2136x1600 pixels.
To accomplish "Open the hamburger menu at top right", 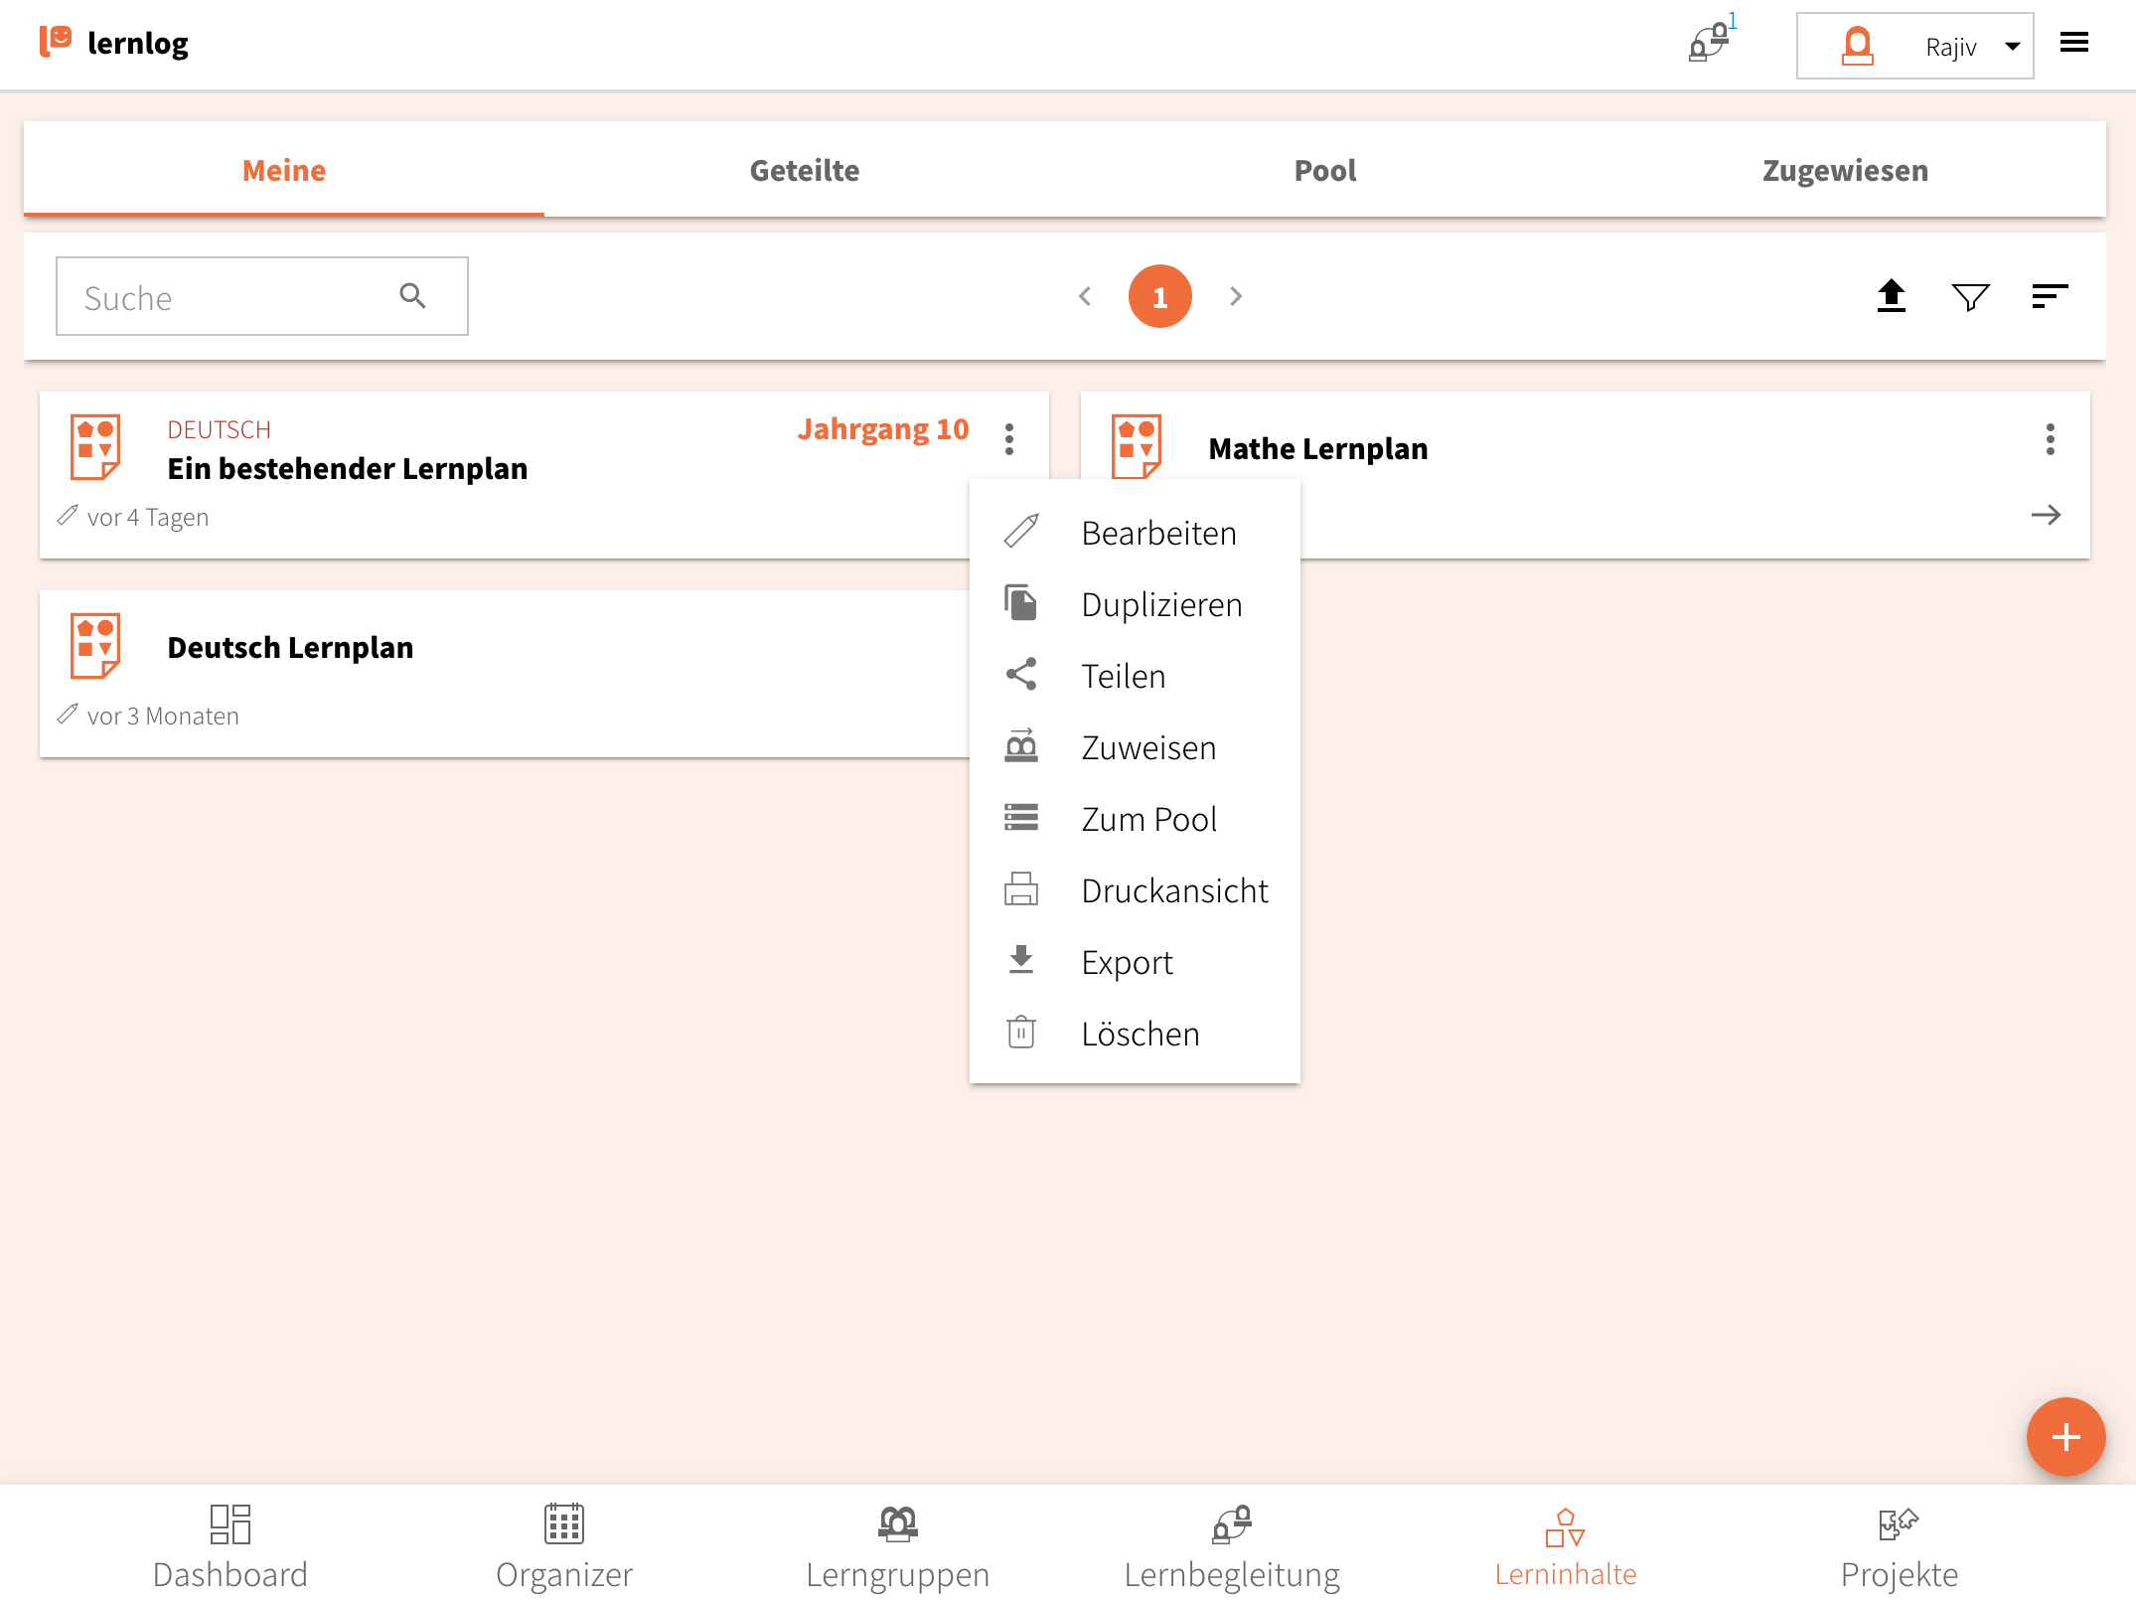I will (2073, 43).
